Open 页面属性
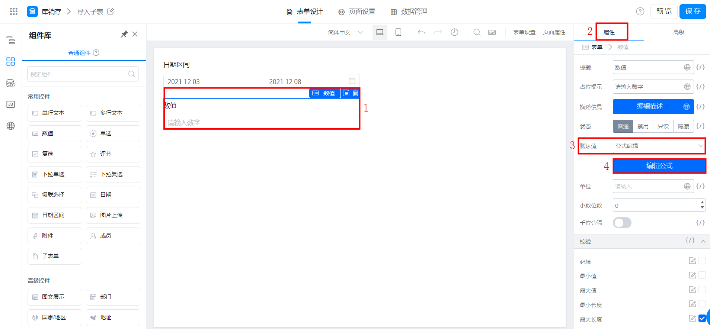 pyautogui.click(x=554, y=32)
